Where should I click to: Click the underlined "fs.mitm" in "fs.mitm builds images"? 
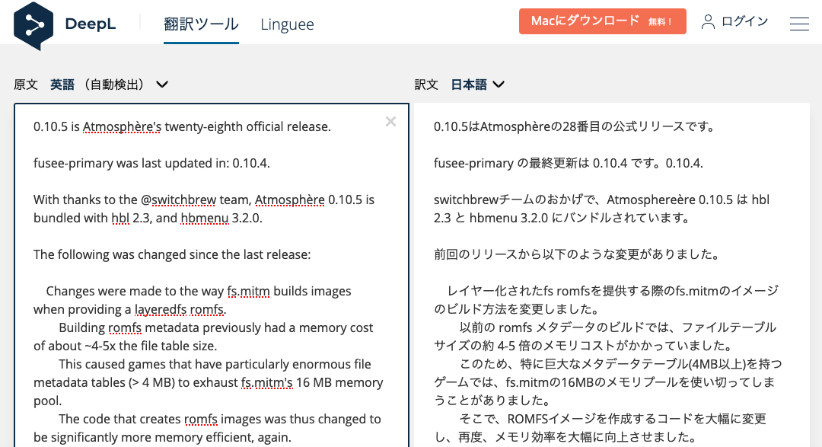(x=248, y=291)
